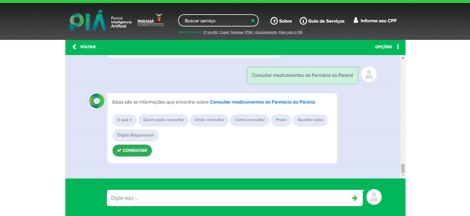Open the 'Licenciamento' quick link
Screen dimensions: 470x216
pos(266,32)
